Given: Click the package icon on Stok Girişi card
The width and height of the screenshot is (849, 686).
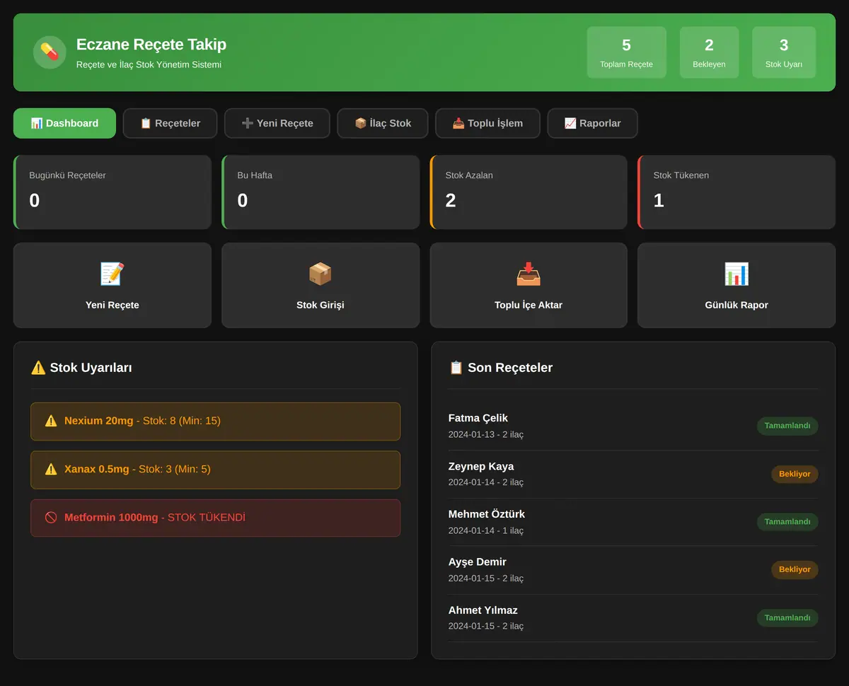Looking at the screenshot, I should click(x=320, y=274).
